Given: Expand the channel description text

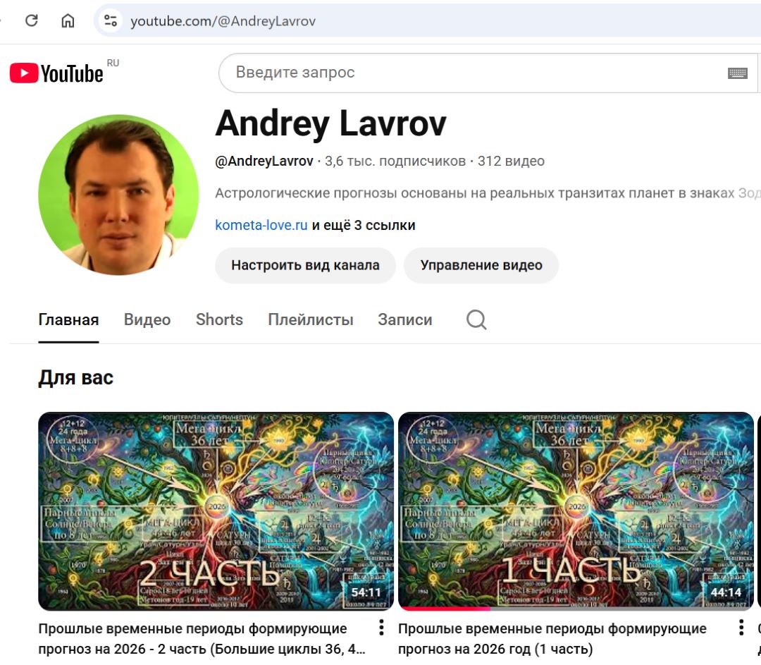Looking at the screenshot, I should pos(488,193).
